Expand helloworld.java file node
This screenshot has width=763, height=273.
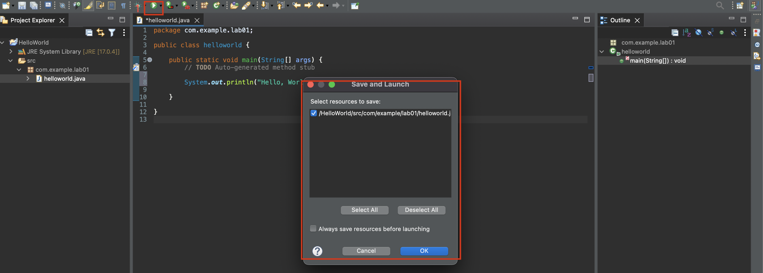(x=28, y=79)
